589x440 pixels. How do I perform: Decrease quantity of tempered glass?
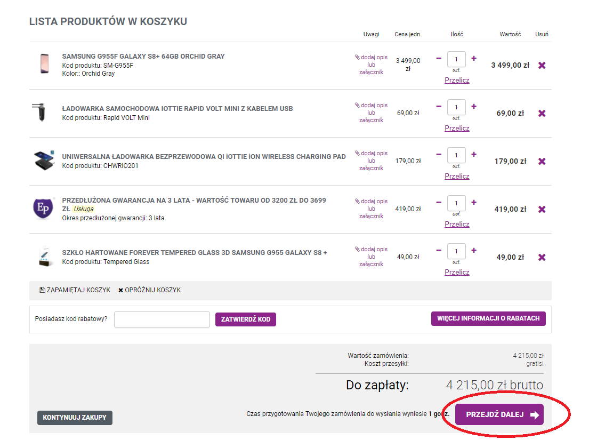[x=439, y=251]
